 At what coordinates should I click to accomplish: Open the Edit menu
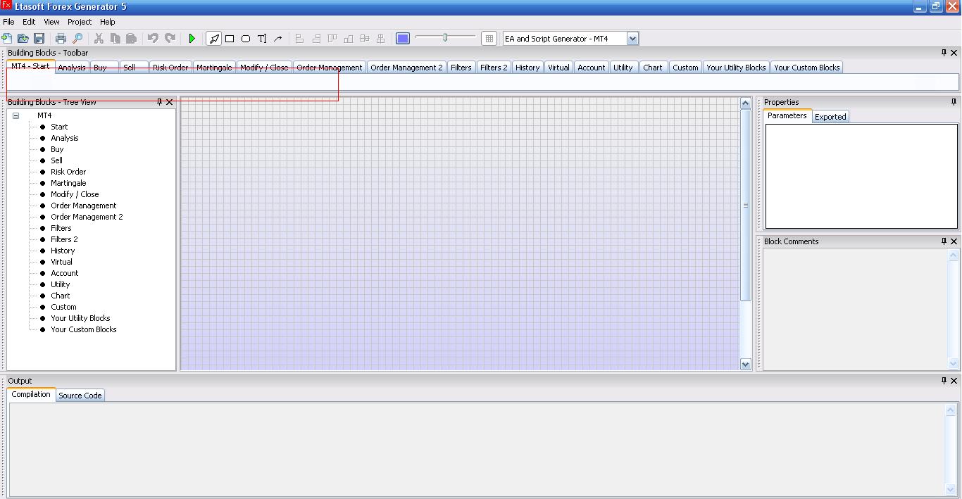tap(29, 22)
